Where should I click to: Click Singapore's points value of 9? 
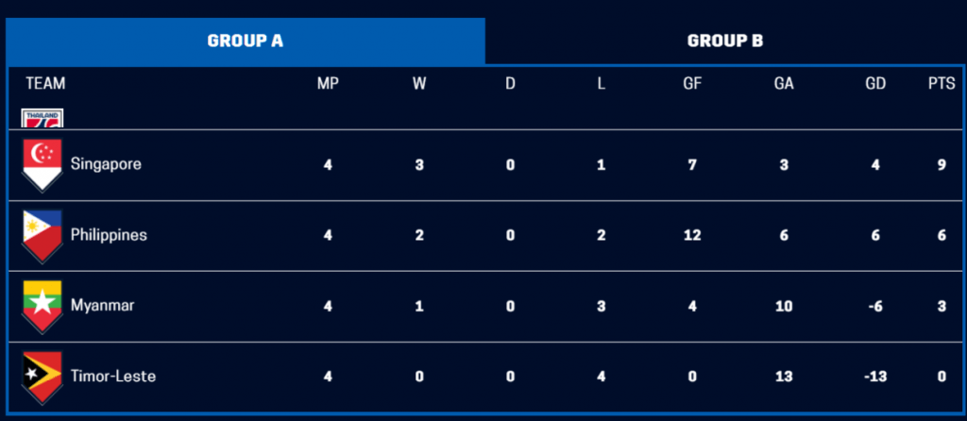point(942,164)
